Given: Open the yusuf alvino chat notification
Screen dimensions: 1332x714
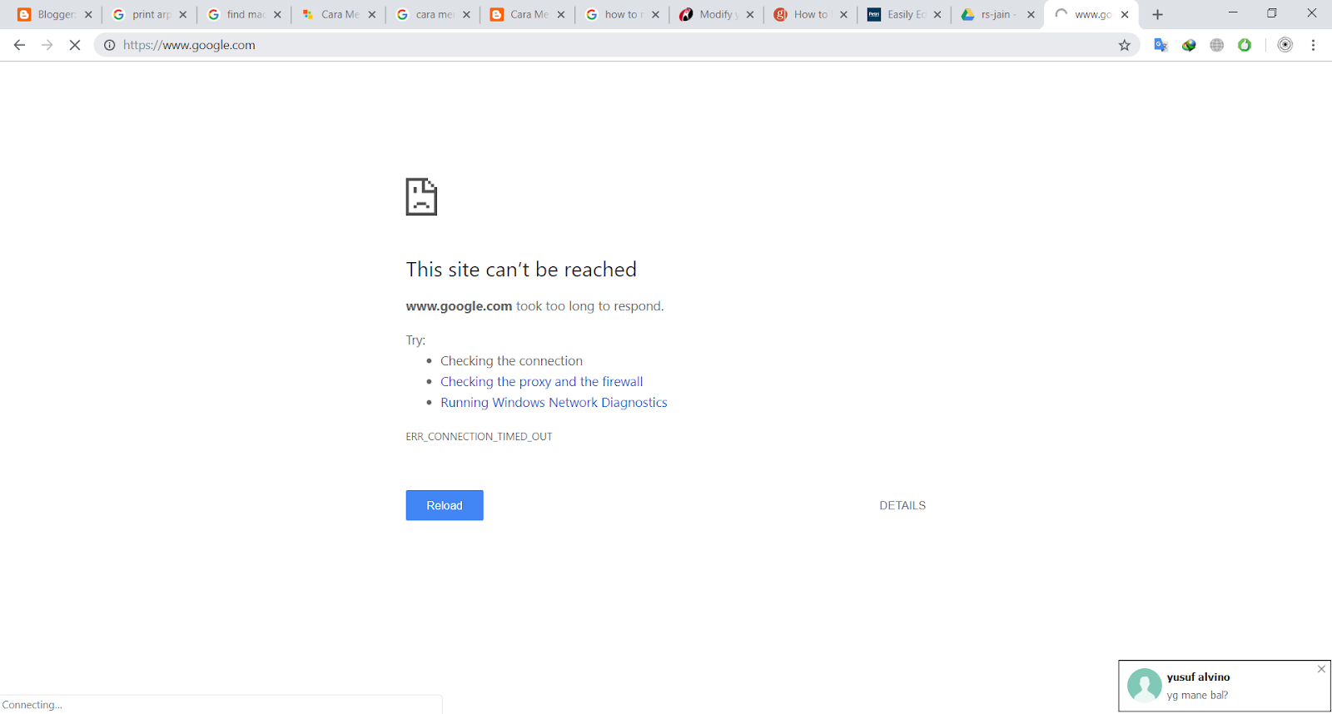Looking at the screenshot, I should coord(1225,686).
